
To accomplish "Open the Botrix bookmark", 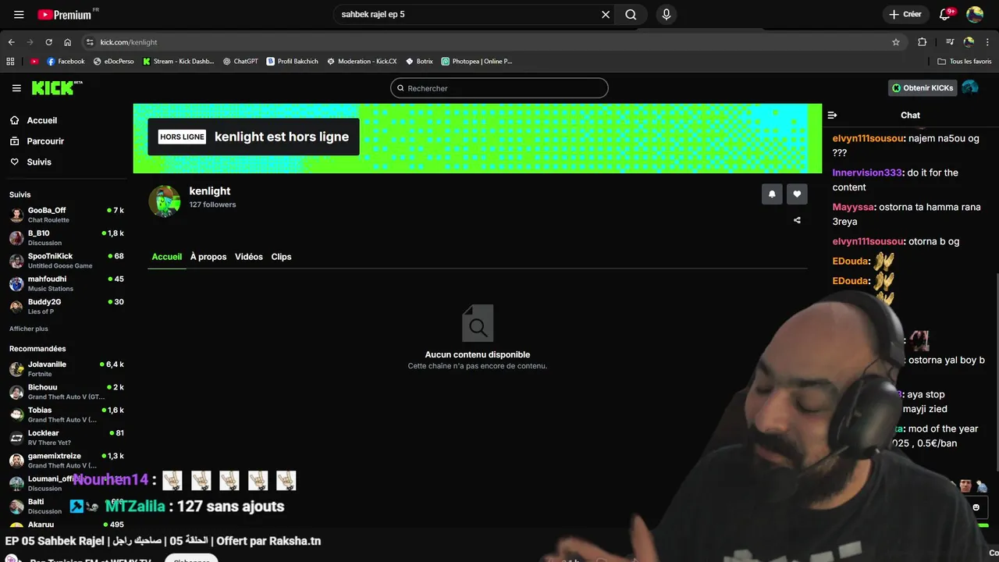I will coord(419,61).
